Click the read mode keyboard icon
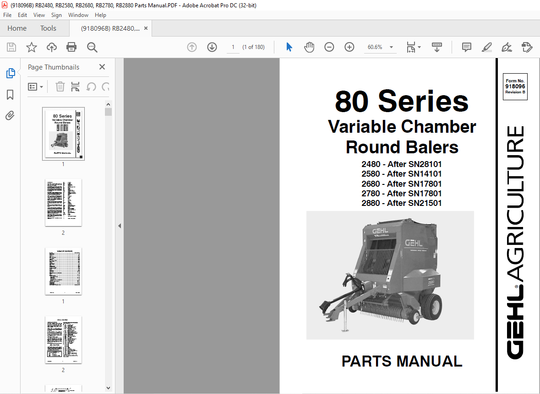Image resolution: width=540 pixels, height=394 pixels. (436, 47)
